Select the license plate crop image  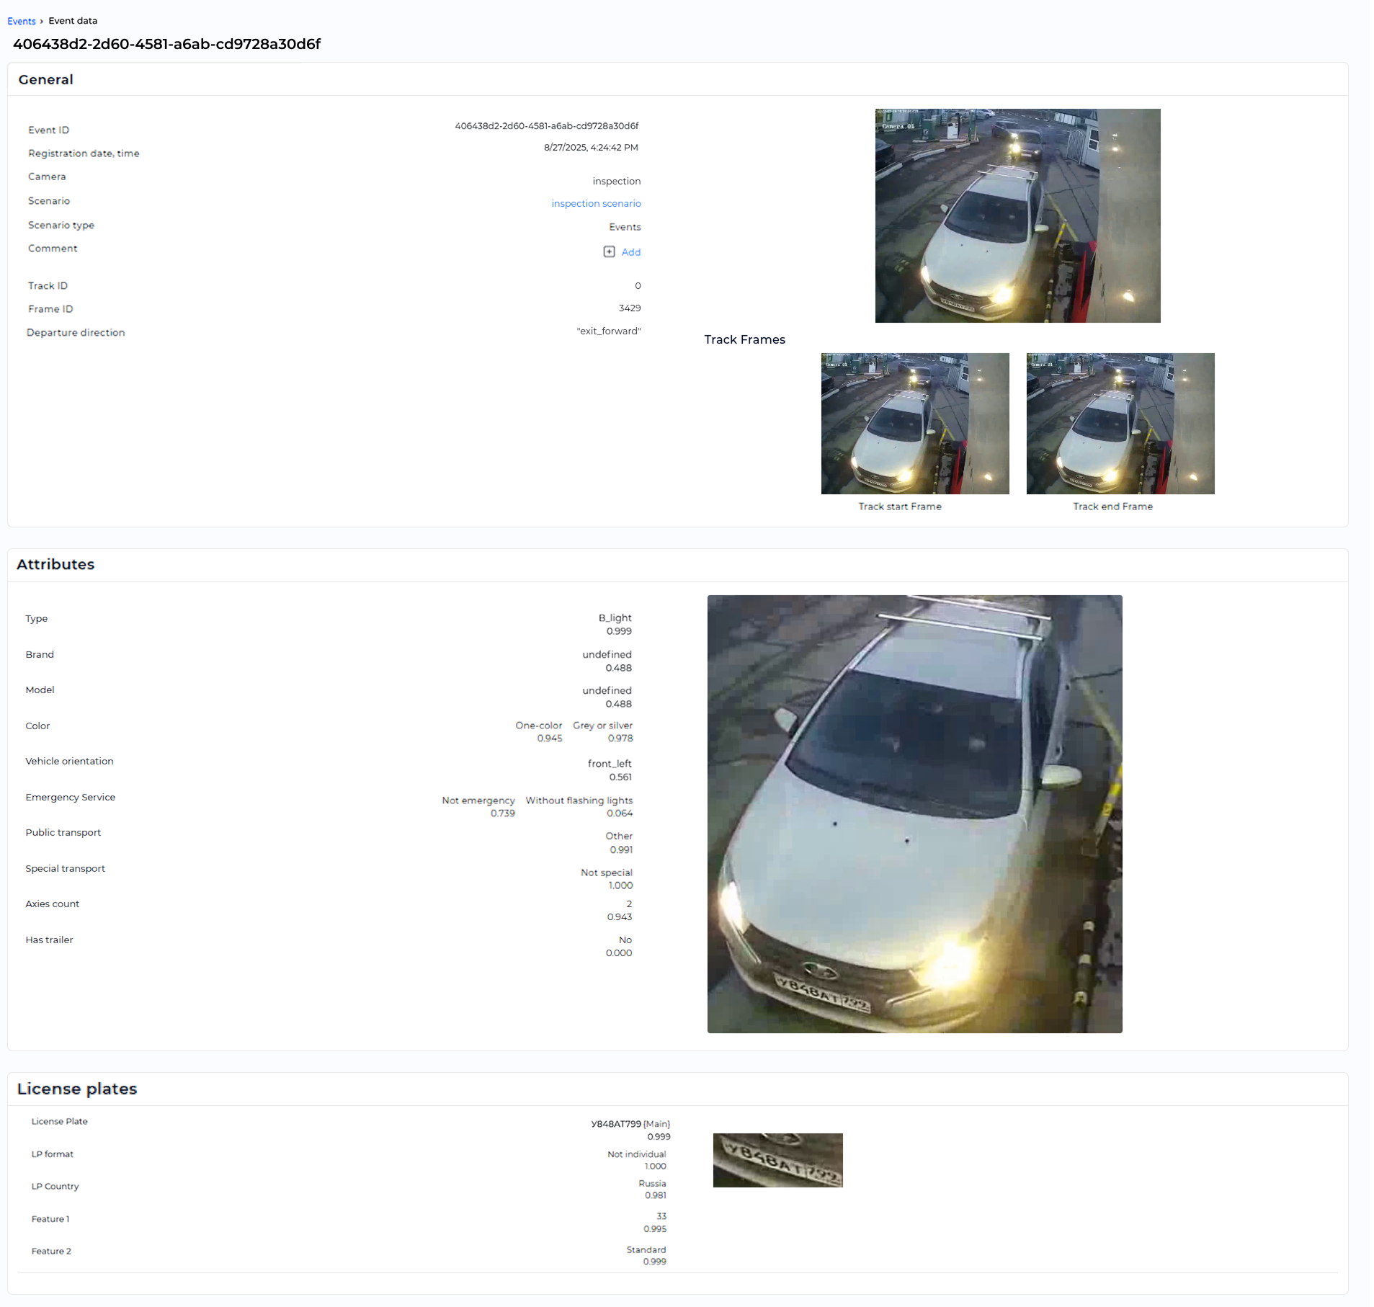point(777,1160)
